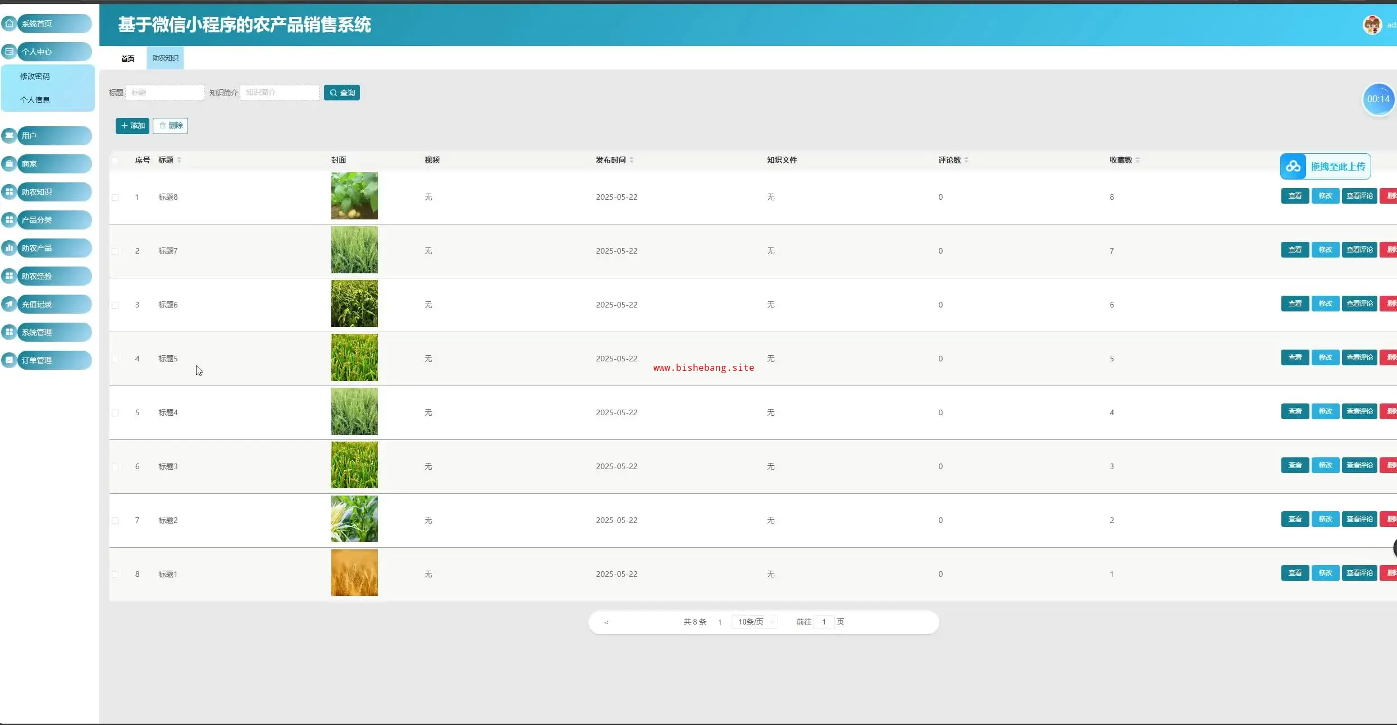The height and width of the screenshot is (725, 1397).
Task: Check the checkbox for row 标题8
Action: [x=115, y=197]
